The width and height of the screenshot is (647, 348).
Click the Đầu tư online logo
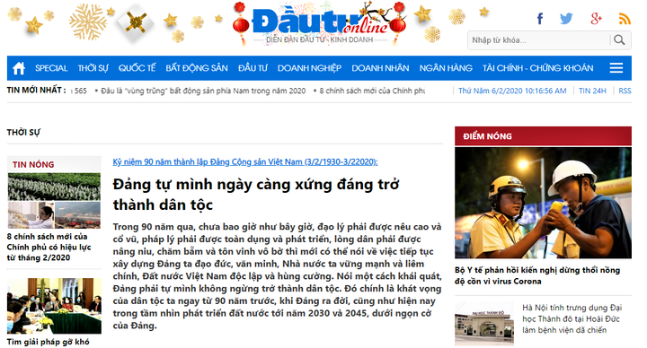tap(320, 23)
